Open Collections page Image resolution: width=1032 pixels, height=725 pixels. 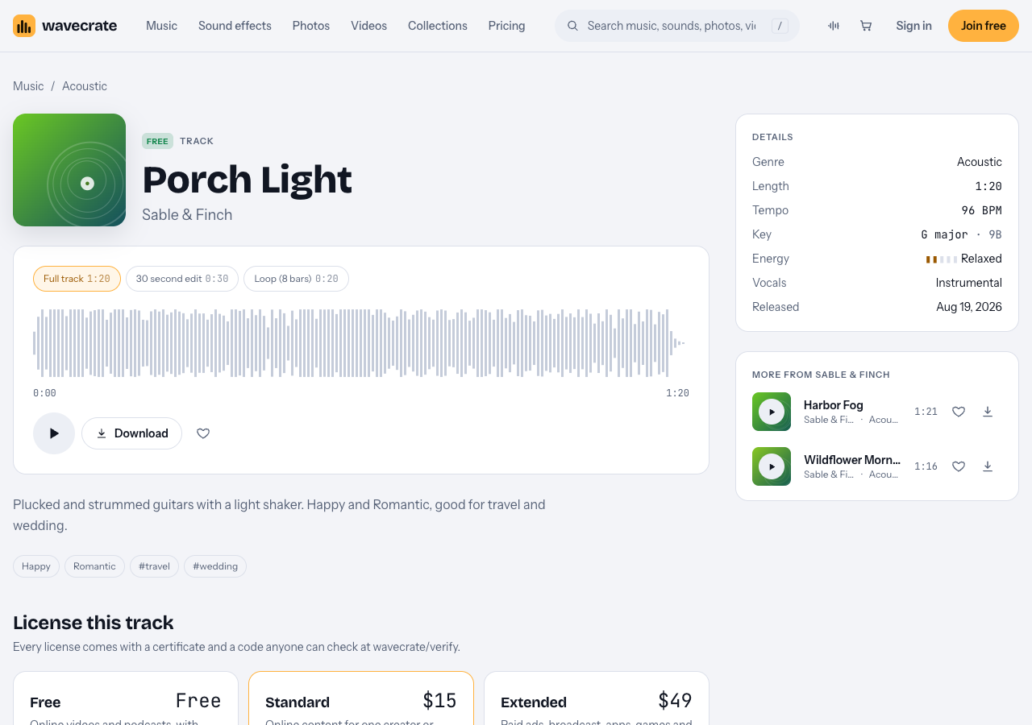point(438,26)
